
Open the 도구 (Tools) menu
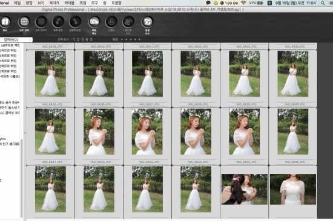click(94, 3)
